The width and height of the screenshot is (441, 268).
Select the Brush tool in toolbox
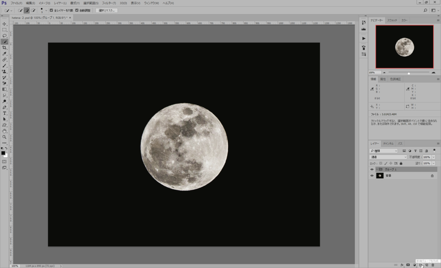coord(4,66)
